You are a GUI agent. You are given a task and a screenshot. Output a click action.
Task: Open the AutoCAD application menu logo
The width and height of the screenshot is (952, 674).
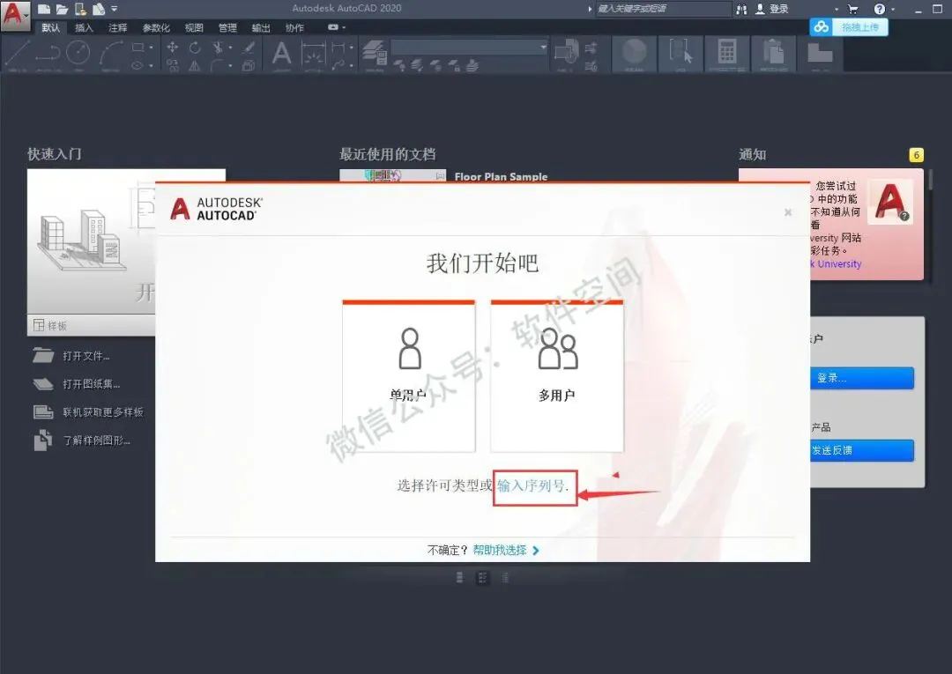[14, 15]
